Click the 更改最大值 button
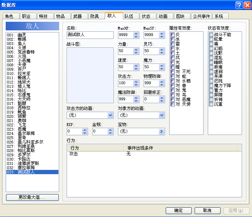This screenshot has width=252, height=217. (32, 197)
